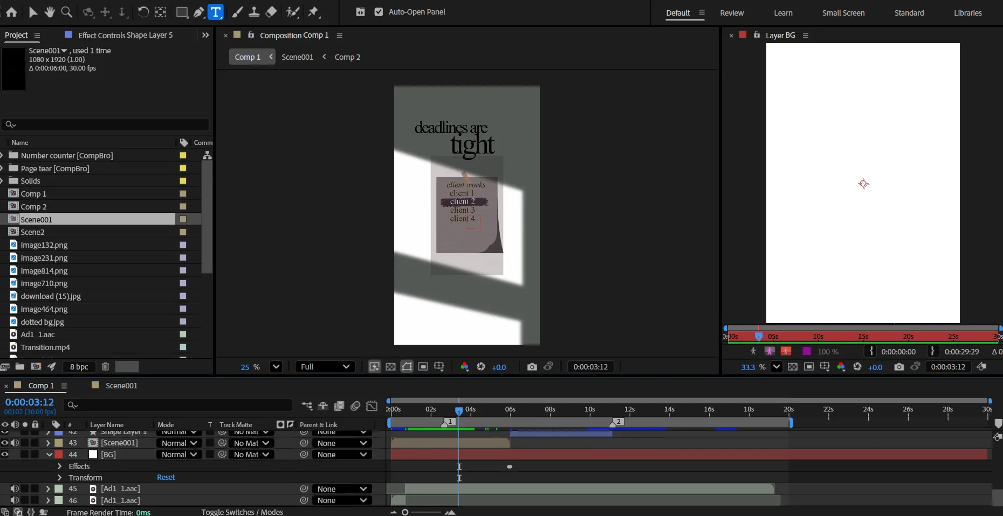Expand the Transform properties of BG layer
1003x516 pixels.
[60, 478]
